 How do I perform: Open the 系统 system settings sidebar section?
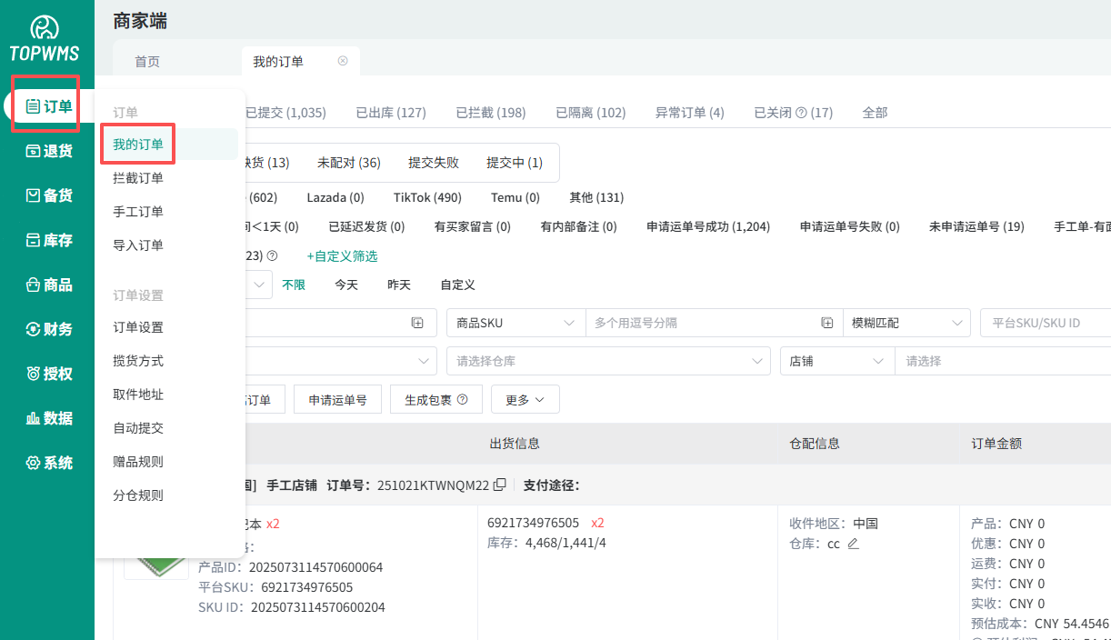point(48,463)
